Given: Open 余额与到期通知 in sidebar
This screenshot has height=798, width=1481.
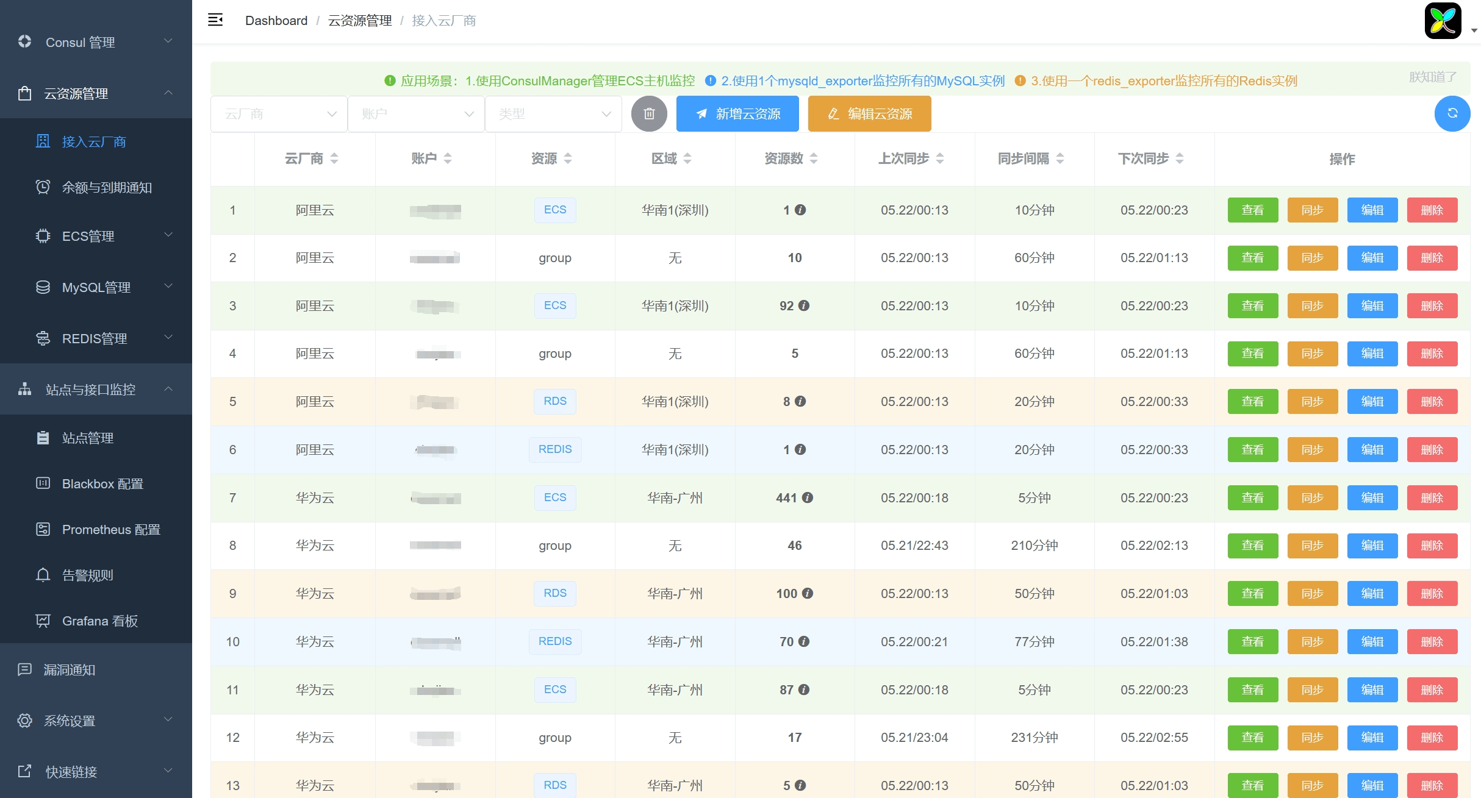Looking at the screenshot, I should point(107,188).
